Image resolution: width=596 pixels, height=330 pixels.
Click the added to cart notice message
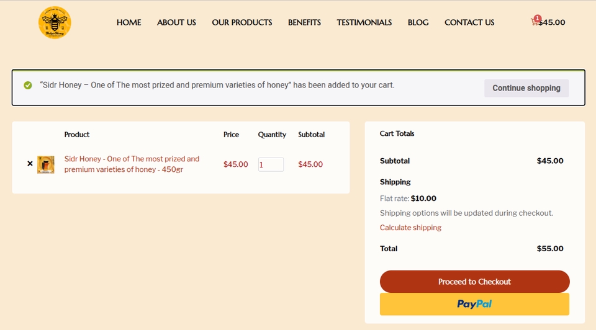click(217, 85)
